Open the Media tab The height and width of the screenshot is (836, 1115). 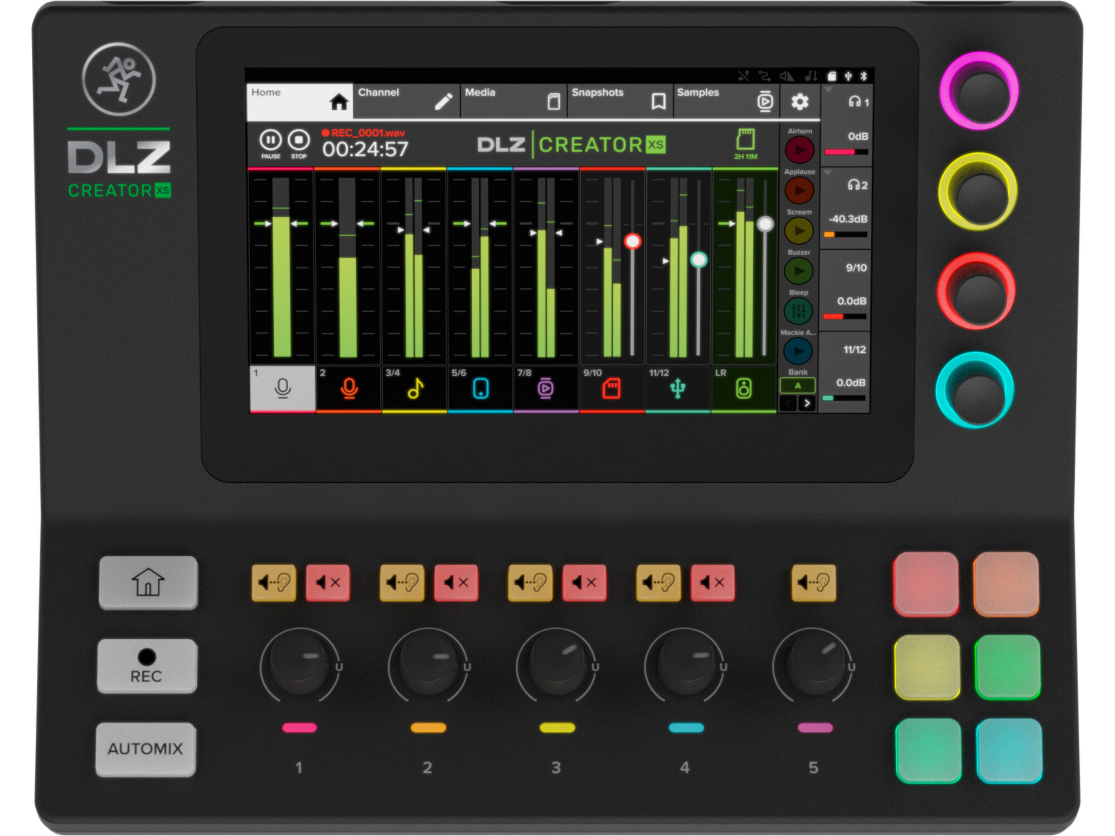[x=513, y=101]
